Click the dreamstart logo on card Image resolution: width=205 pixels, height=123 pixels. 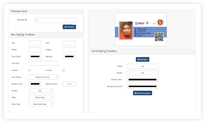(151, 23)
